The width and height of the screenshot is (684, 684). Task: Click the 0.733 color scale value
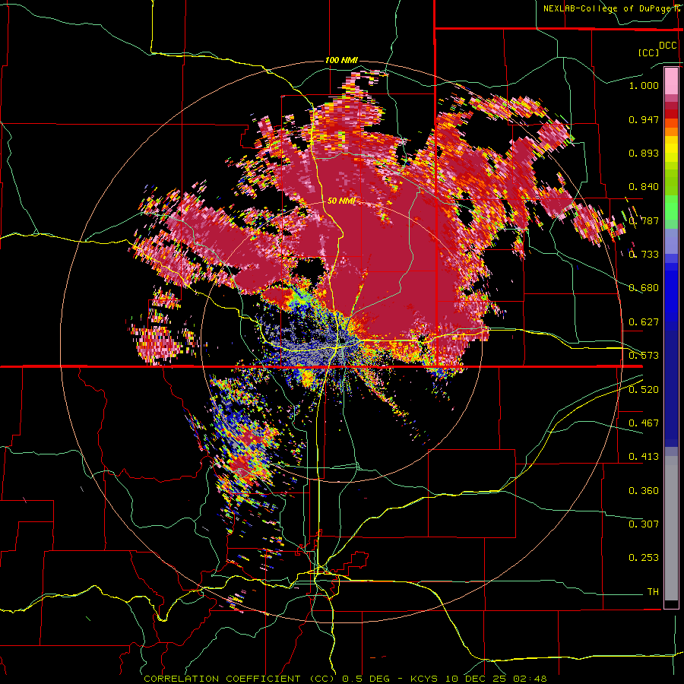644,255
